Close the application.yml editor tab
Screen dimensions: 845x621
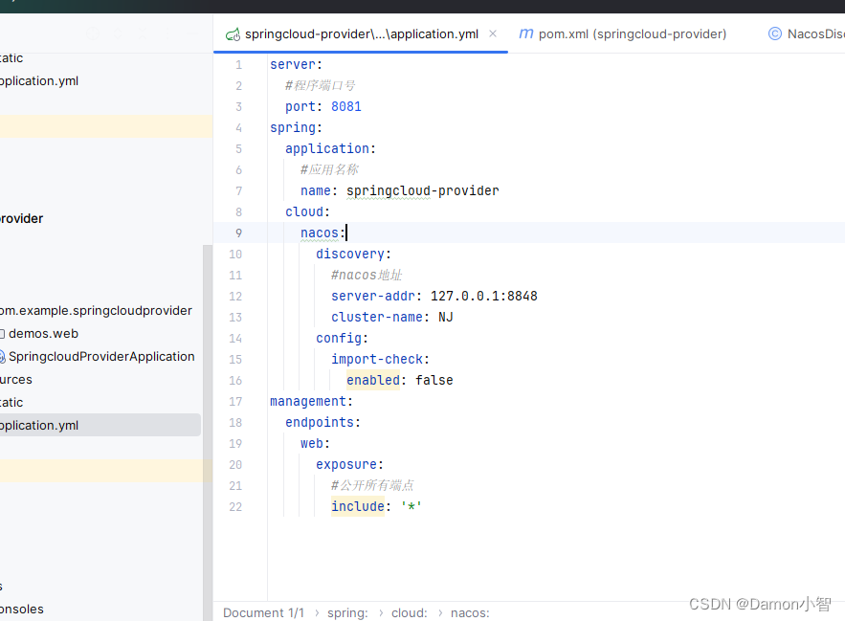(x=493, y=33)
